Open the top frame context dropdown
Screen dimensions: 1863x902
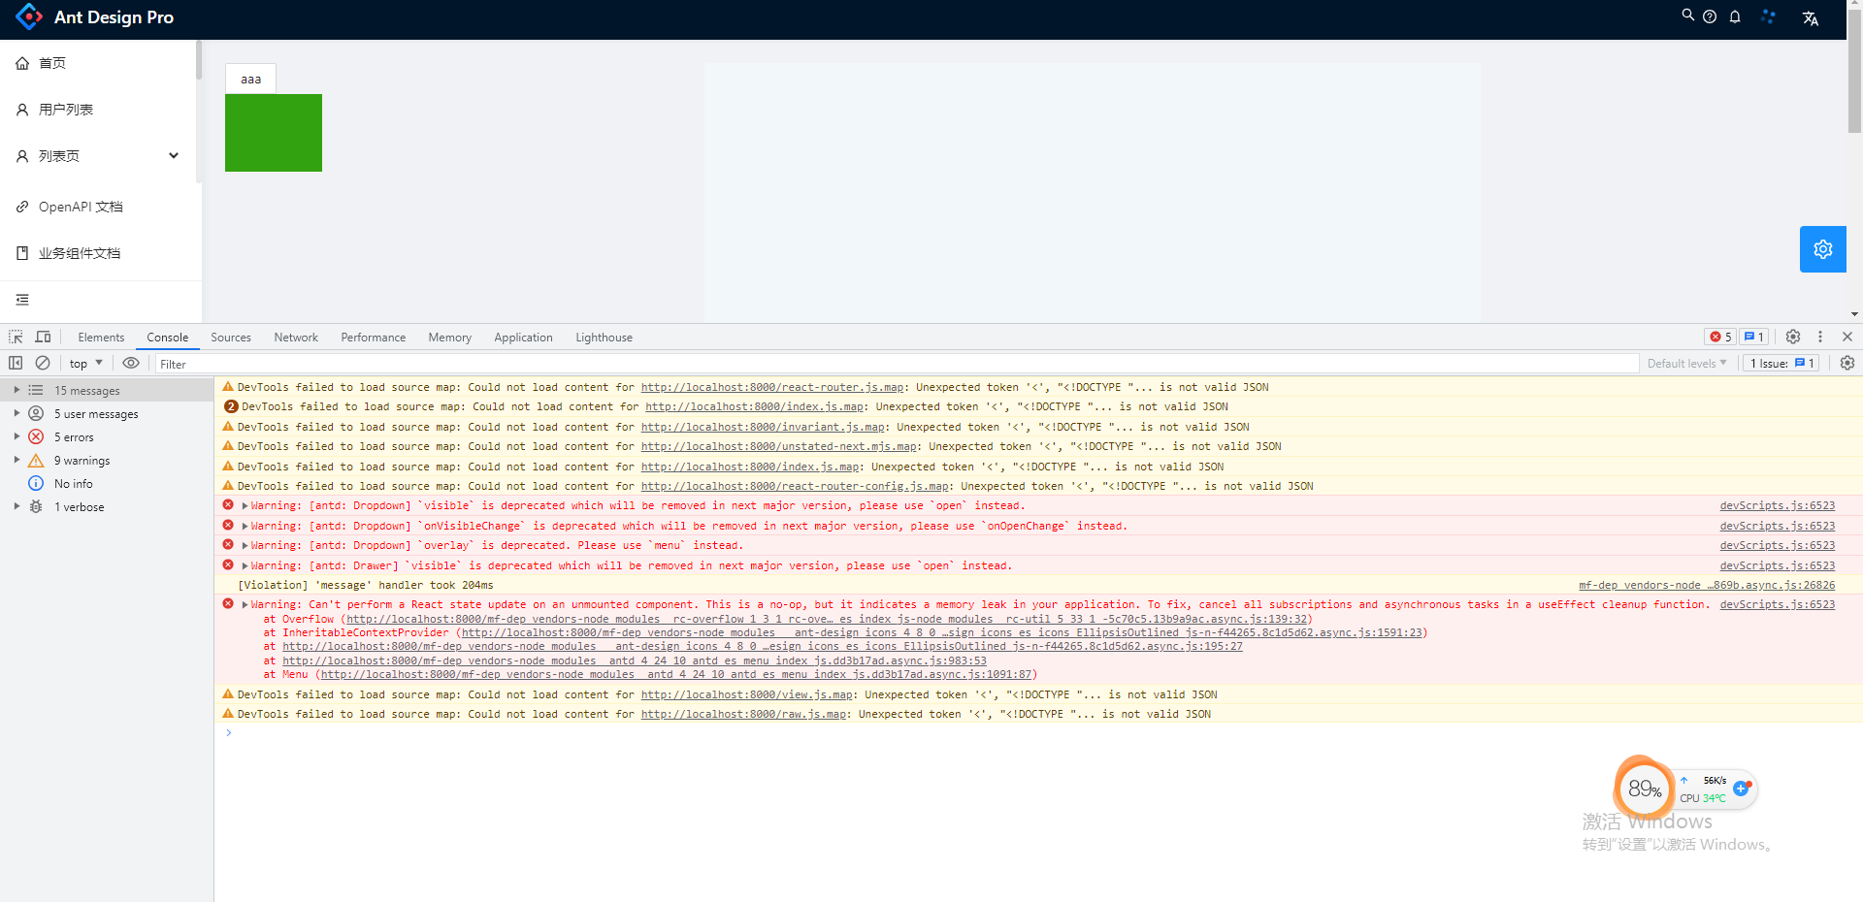[85, 363]
